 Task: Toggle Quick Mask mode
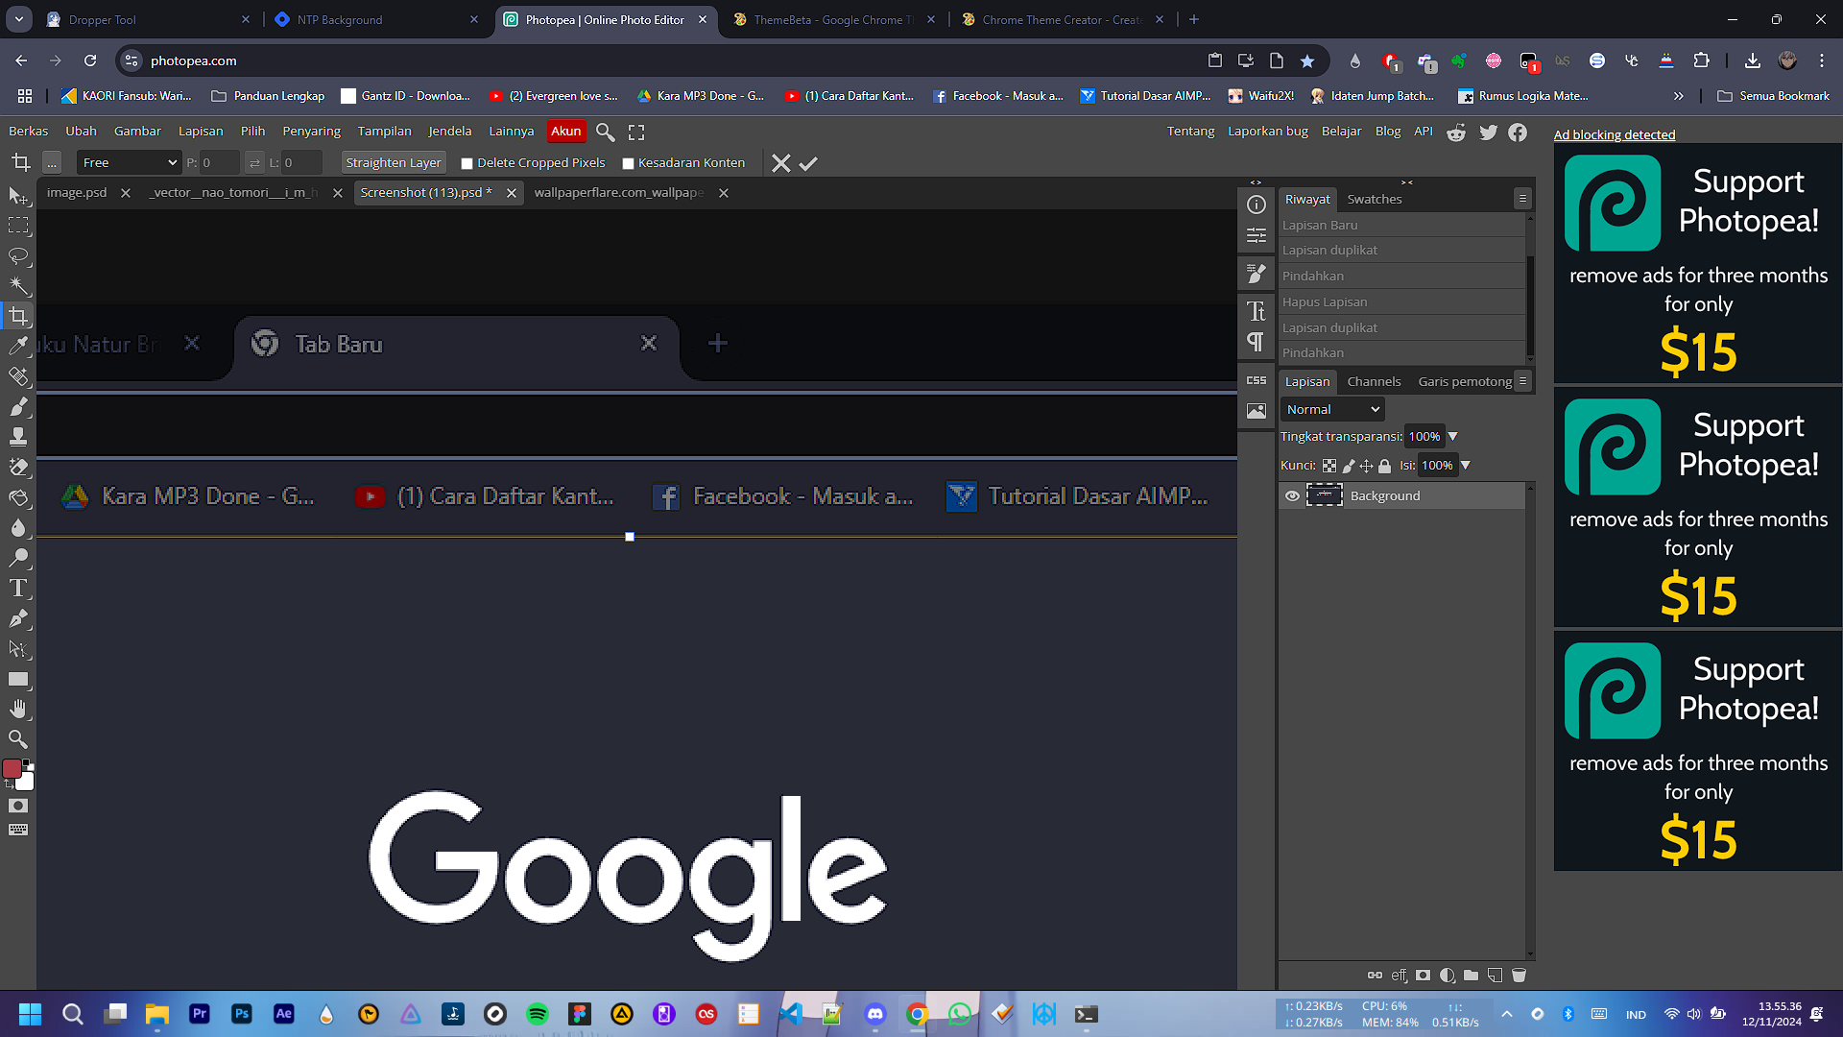[x=18, y=806]
